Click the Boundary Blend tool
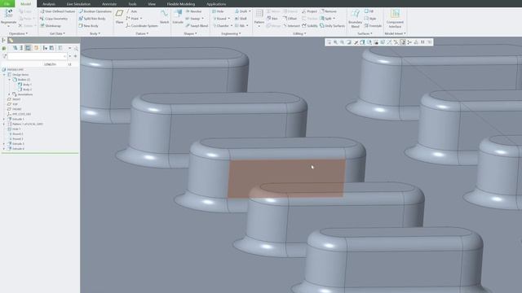The height and width of the screenshot is (293, 522). click(x=356, y=19)
